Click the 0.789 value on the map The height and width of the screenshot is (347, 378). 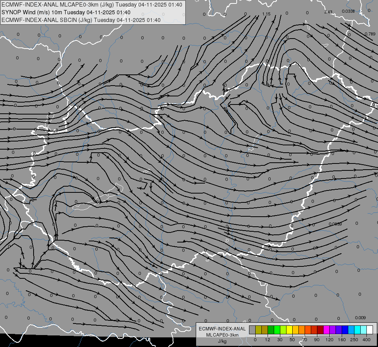(x=370, y=34)
